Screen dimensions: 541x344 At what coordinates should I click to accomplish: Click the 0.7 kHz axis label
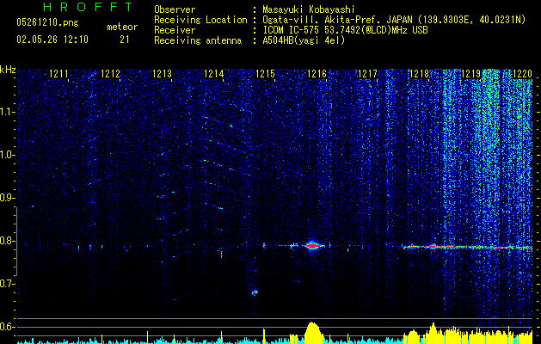pyautogui.click(x=8, y=284)
